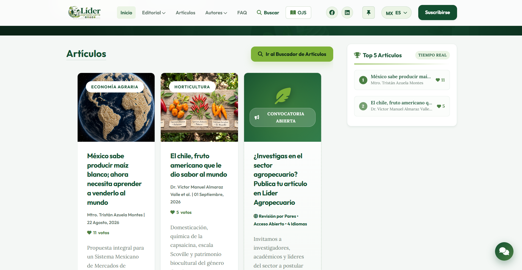Click the green leaf icon on convocatoria card

click(283, 96)
